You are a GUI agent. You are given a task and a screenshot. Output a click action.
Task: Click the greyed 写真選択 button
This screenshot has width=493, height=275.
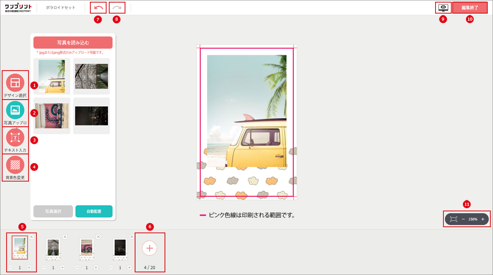pos(53,211)
